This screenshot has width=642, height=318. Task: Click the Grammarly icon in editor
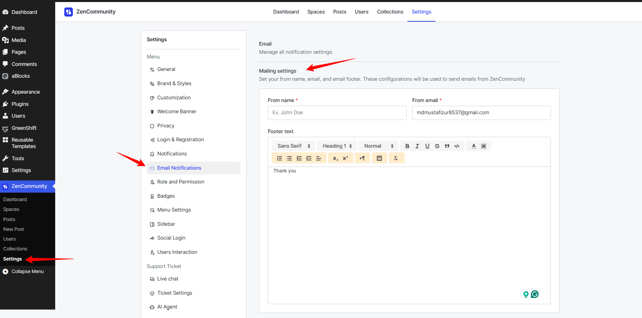point(535,294)
